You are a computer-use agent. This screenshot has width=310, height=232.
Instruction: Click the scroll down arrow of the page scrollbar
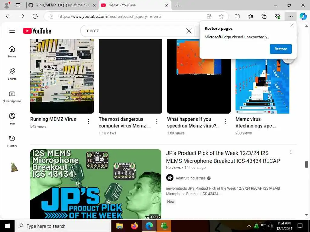click(306, 215)
